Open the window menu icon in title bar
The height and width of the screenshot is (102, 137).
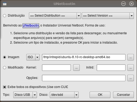coord(5,4)
